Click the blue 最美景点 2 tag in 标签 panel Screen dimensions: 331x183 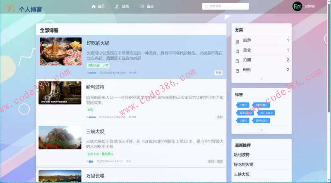click(x=245, y=113)
